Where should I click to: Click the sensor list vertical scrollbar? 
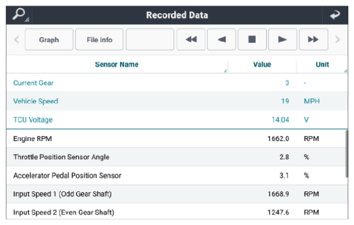coord(347,154)
